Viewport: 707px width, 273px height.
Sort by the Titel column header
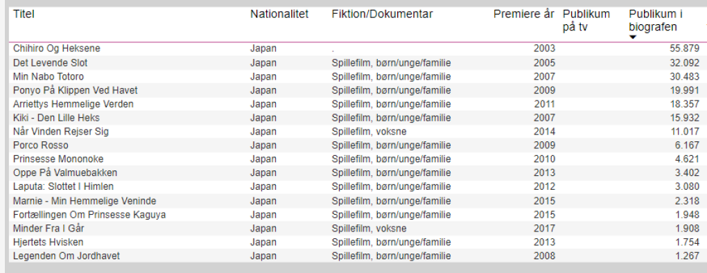(x=24, y=14)
